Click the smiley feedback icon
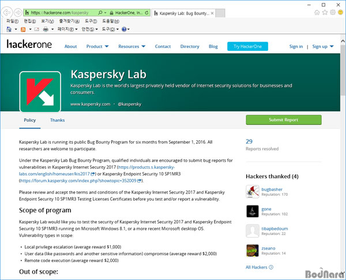The width and height of the screenshot is (346, 280). pos(341,12)
